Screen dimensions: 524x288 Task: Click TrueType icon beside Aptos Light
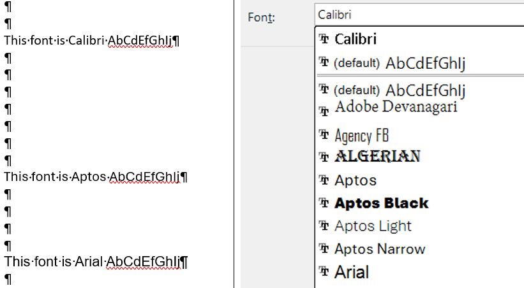pyautogui.click(x=324, y=226)
